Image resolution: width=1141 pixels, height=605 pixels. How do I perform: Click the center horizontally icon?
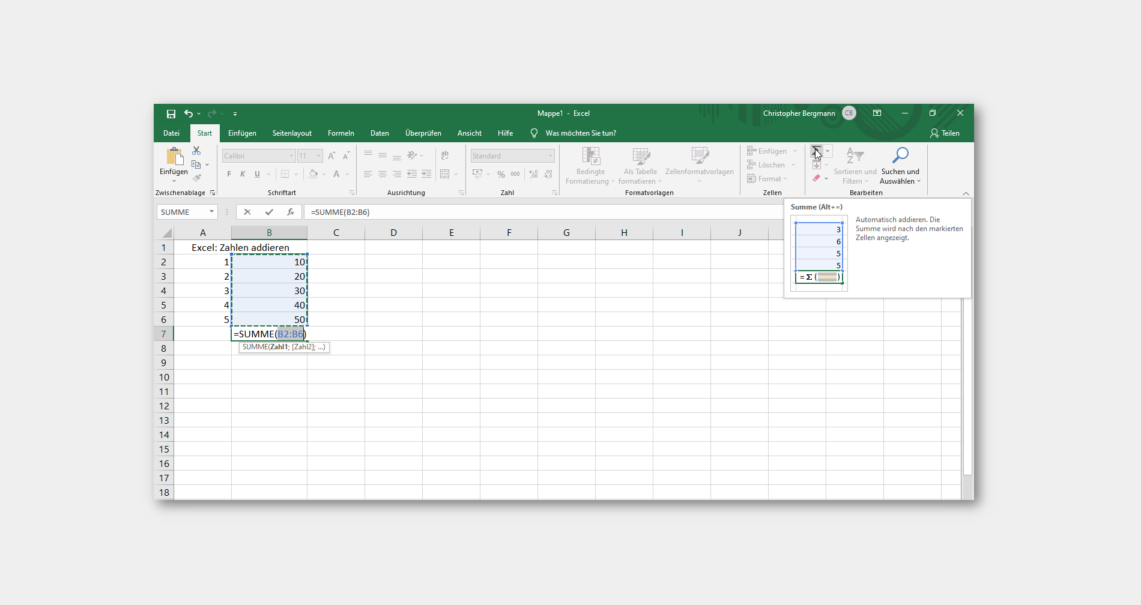click(383, 174)
